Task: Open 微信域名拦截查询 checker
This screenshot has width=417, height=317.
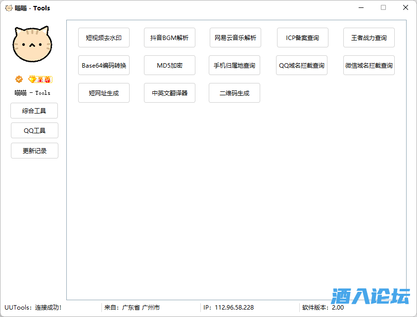Action: 369,65
